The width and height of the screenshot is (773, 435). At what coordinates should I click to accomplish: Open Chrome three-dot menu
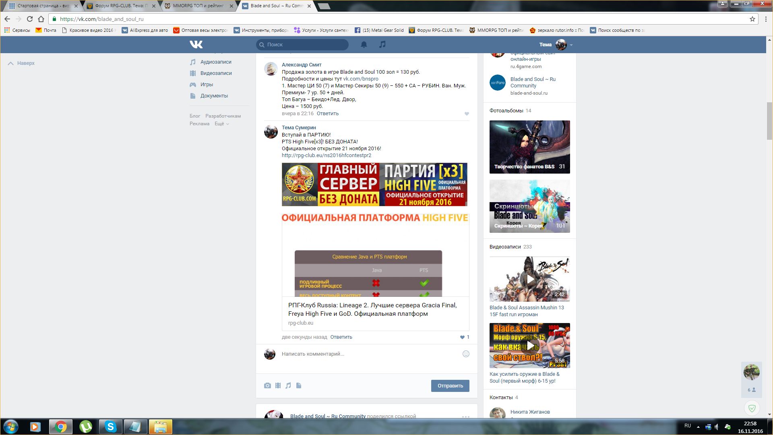(766, 19)
